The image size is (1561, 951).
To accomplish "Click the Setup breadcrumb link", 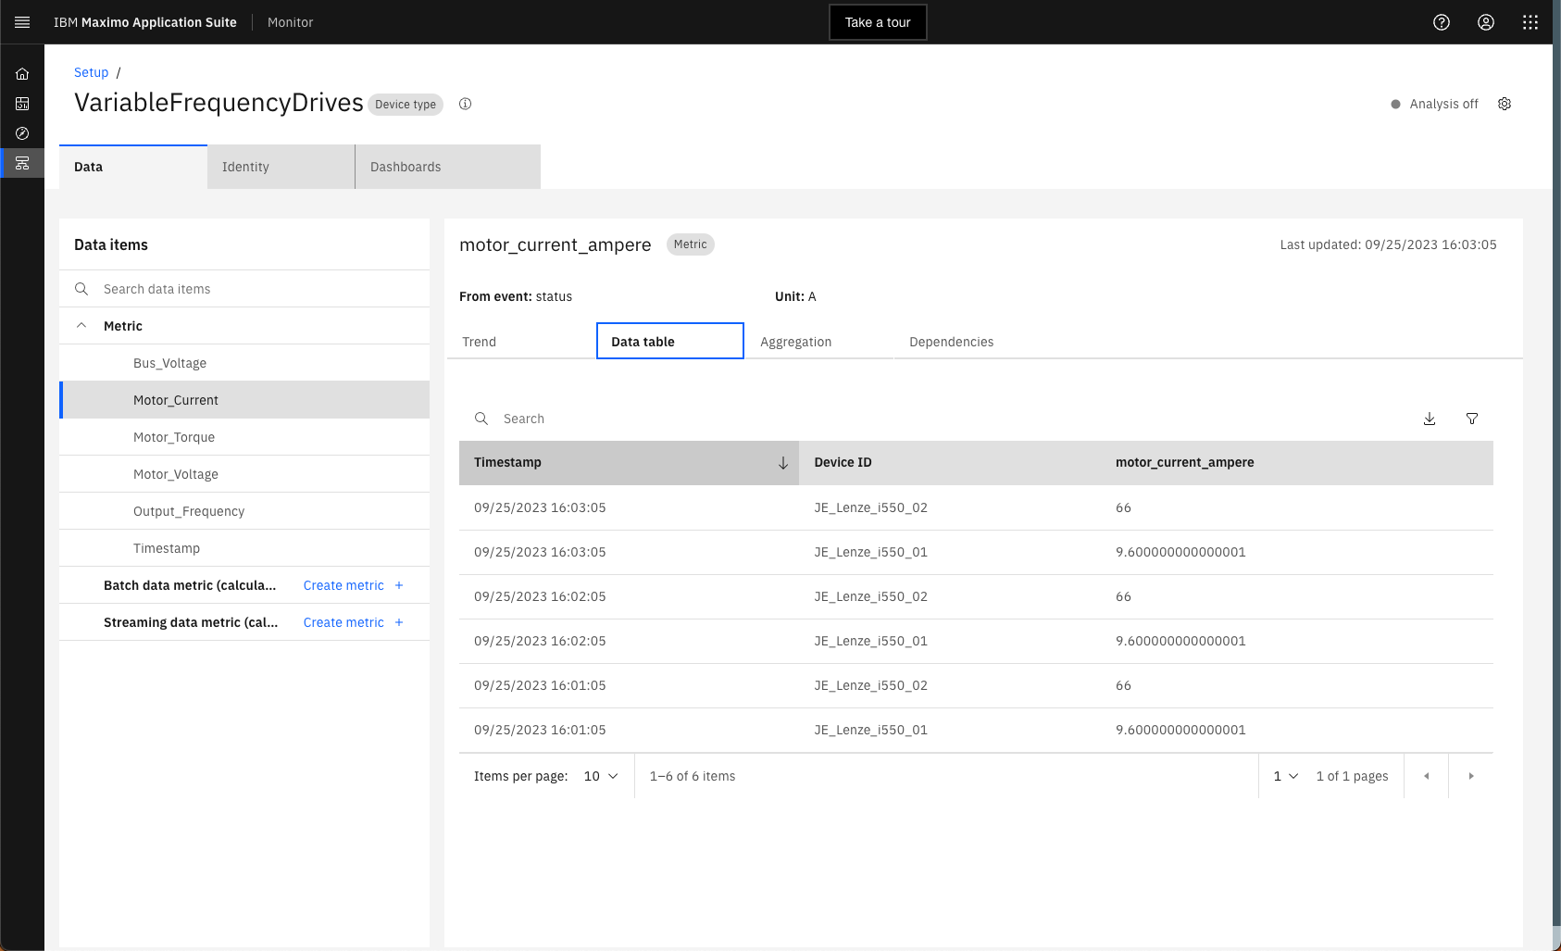I will tap(91, 72).
